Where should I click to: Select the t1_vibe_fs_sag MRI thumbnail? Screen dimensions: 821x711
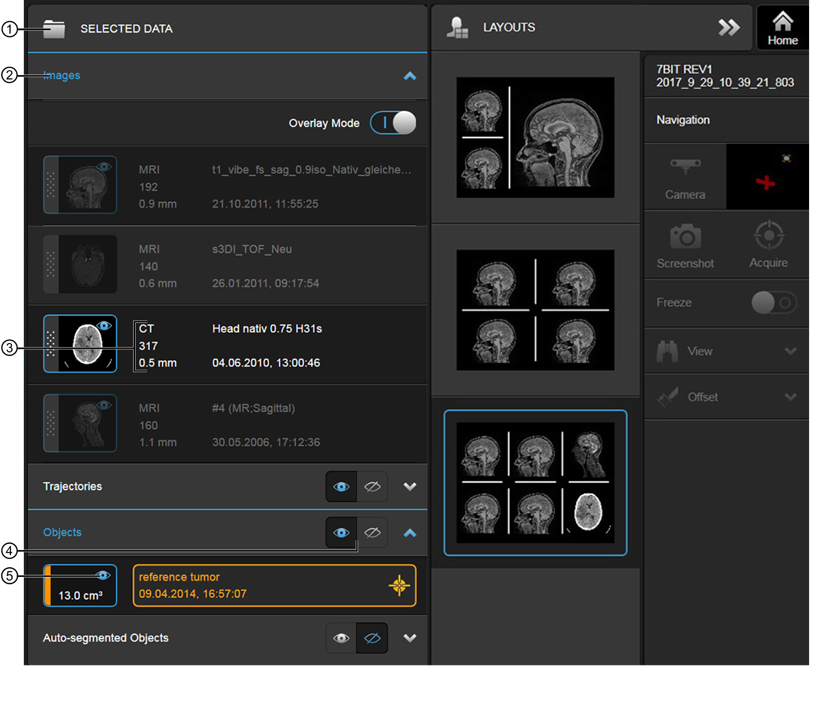point(80,185)
